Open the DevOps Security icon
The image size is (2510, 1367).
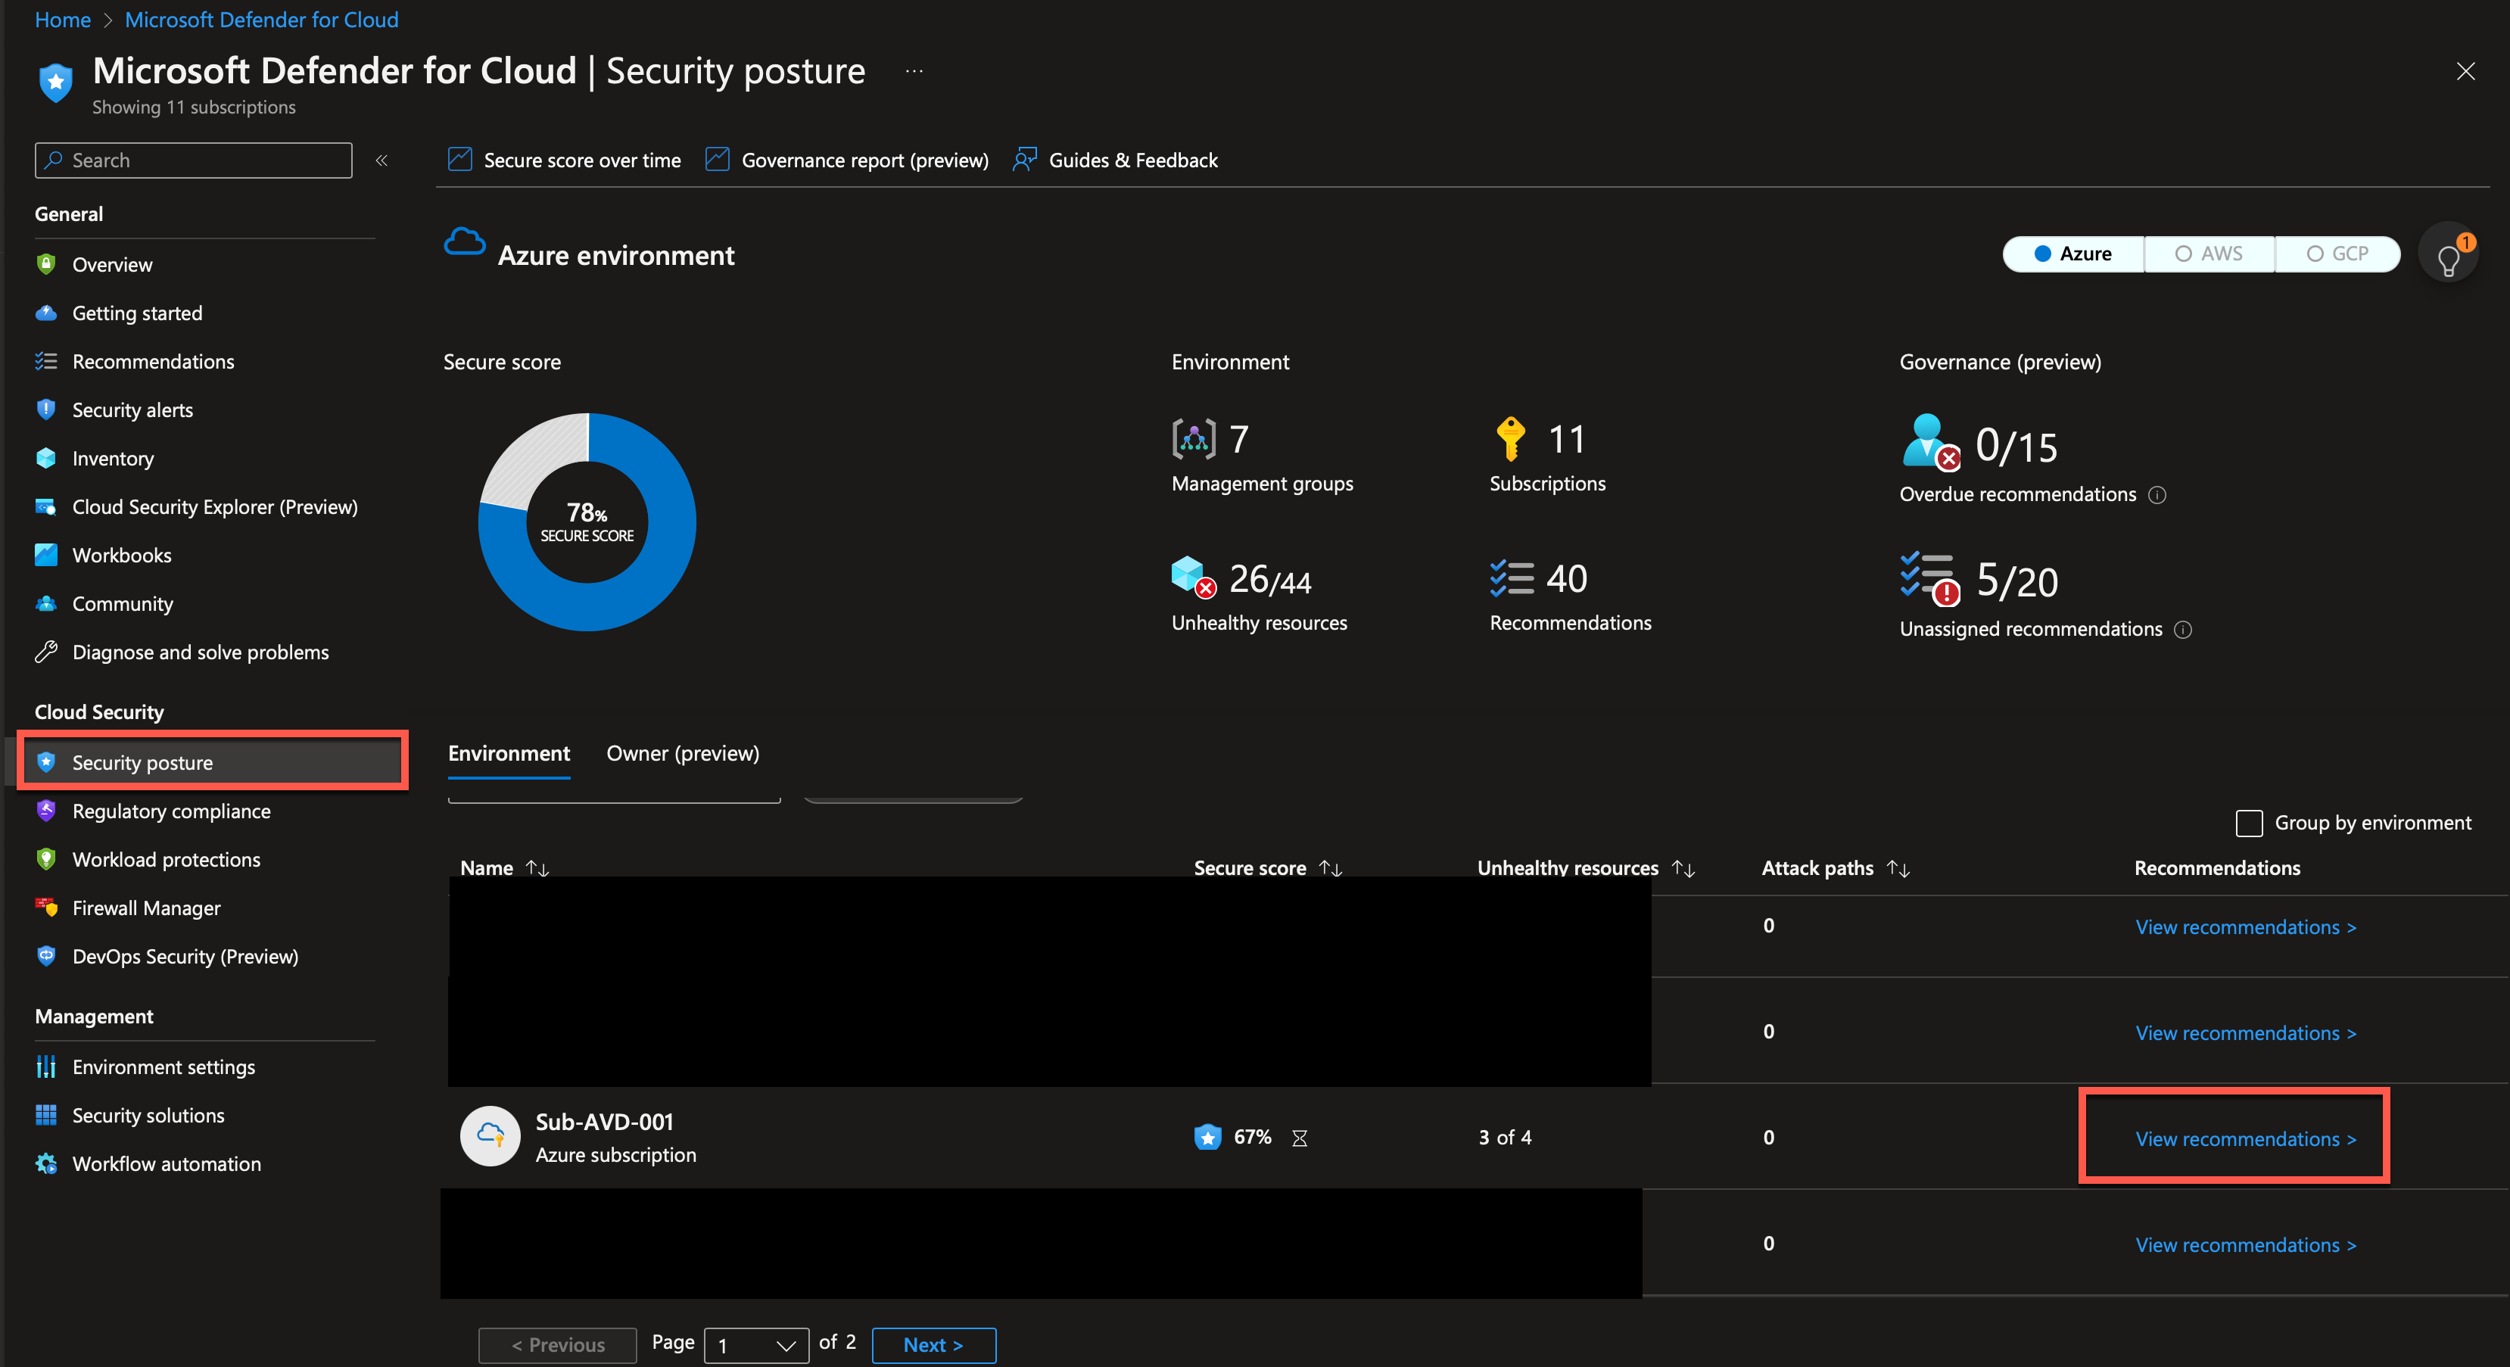46,956
